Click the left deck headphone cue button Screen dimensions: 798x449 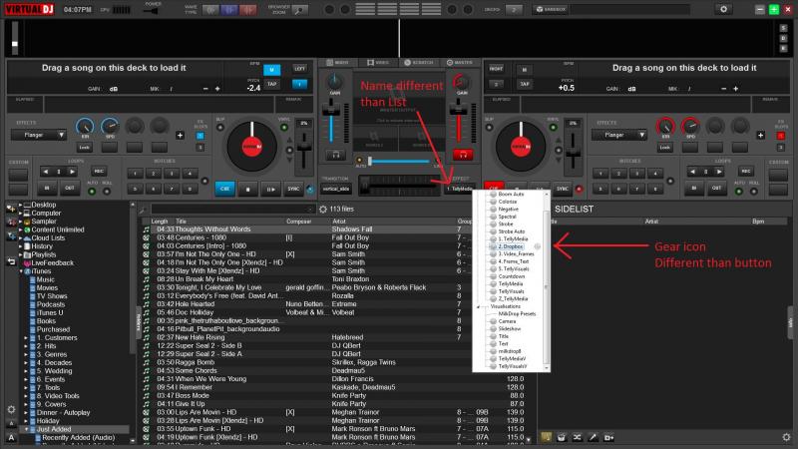[336, 155]
